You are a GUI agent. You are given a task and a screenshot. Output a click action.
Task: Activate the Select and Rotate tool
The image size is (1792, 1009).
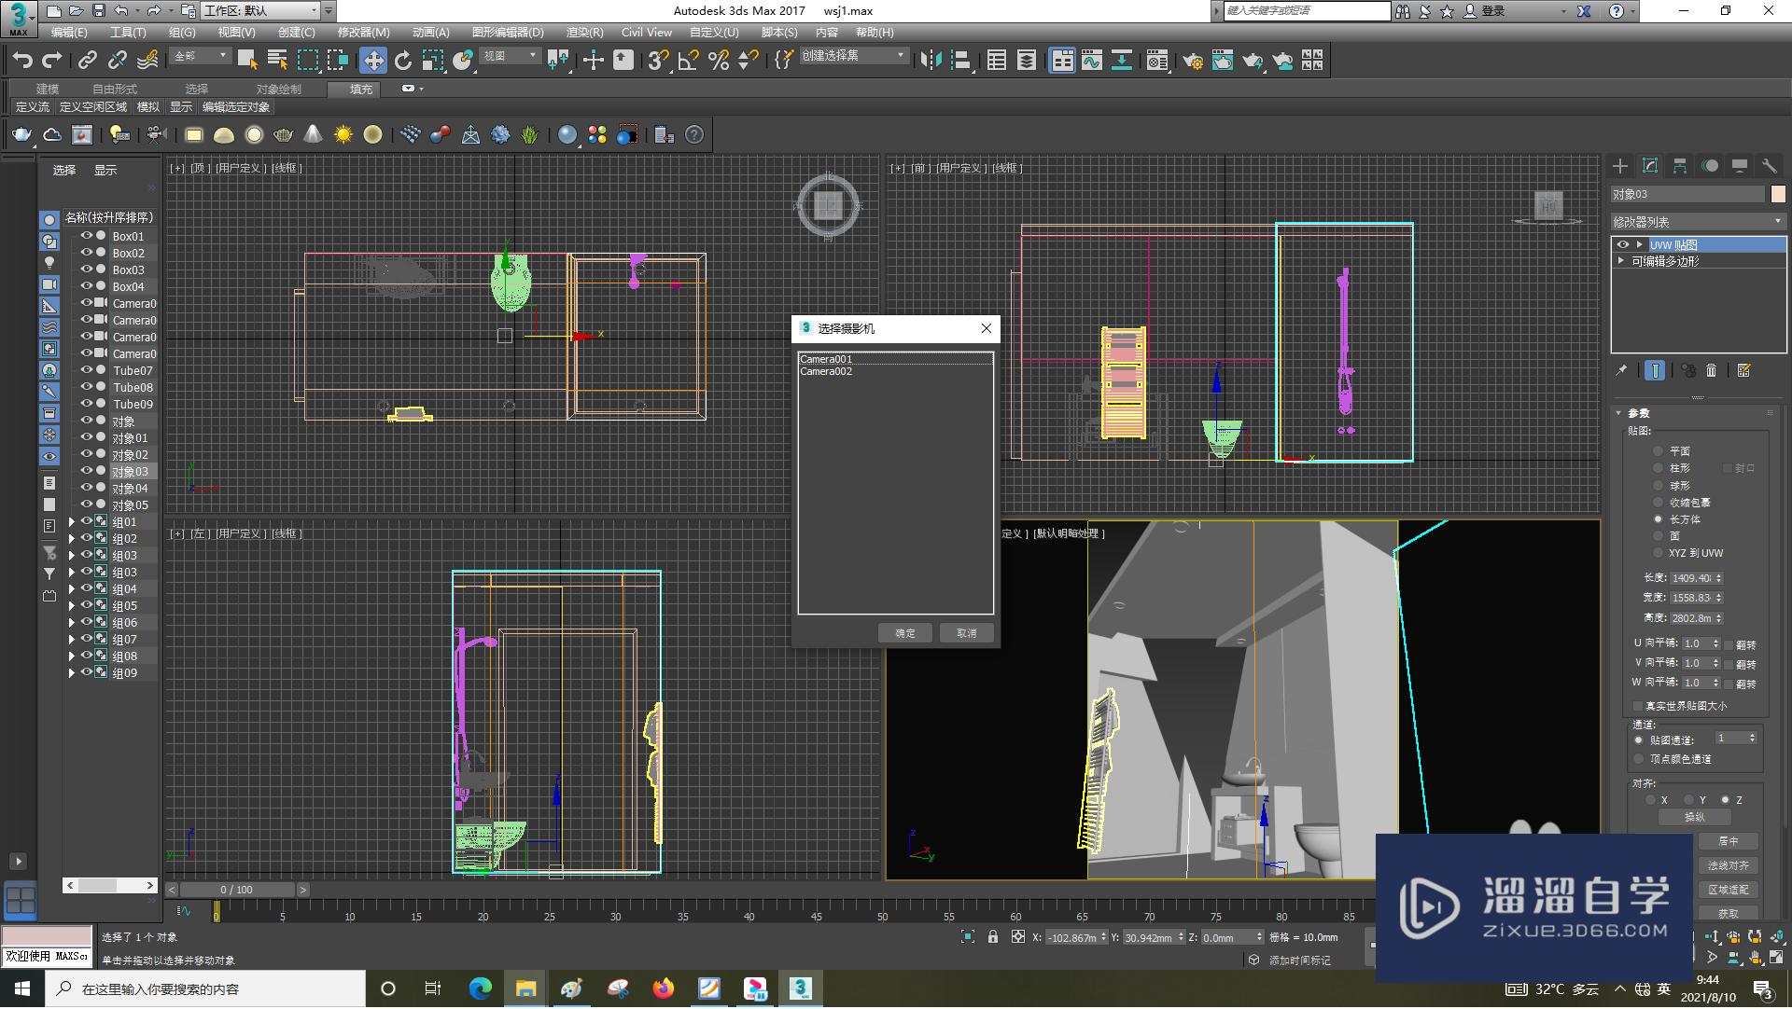(403, 61)
